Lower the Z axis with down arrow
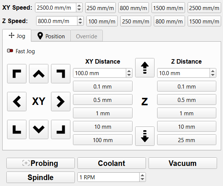The height and width of the screenshot is (186, 223). tap(145, 136)
